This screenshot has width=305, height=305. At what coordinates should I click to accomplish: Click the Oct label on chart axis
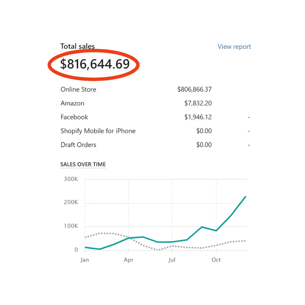pyautogui.click(x=216, y=260)
